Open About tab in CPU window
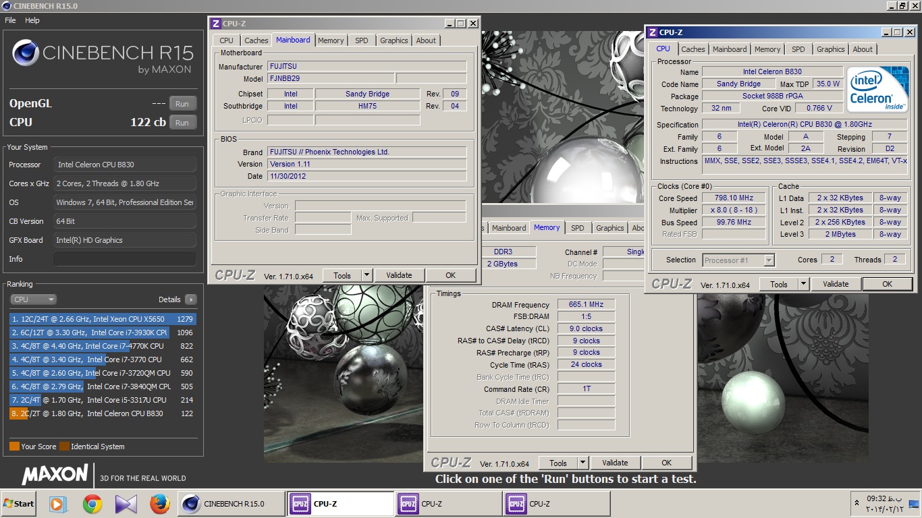Screen dimensions: 922x518 863,49
